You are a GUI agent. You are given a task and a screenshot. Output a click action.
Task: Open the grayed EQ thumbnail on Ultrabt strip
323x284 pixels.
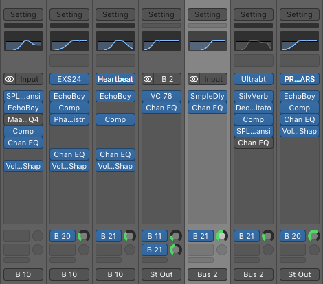[x=254, y=40]
